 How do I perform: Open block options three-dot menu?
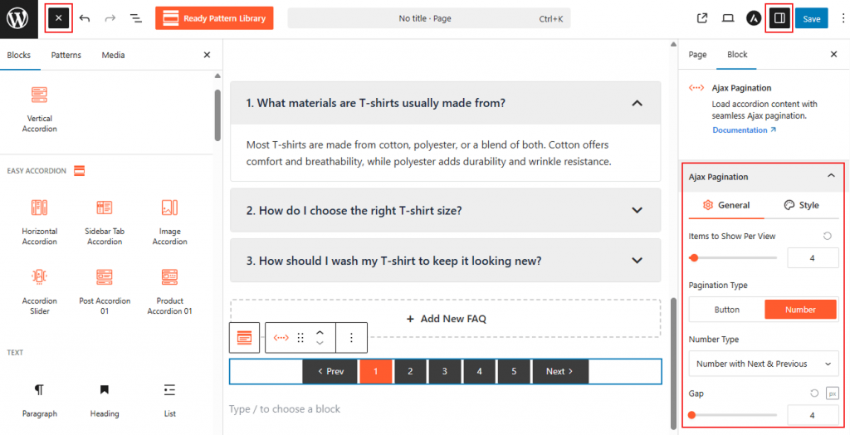click(351, 338)
